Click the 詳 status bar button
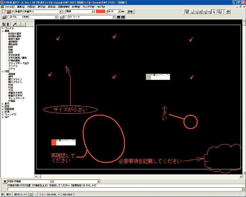 pyautogui.click(x=2, y=195)
